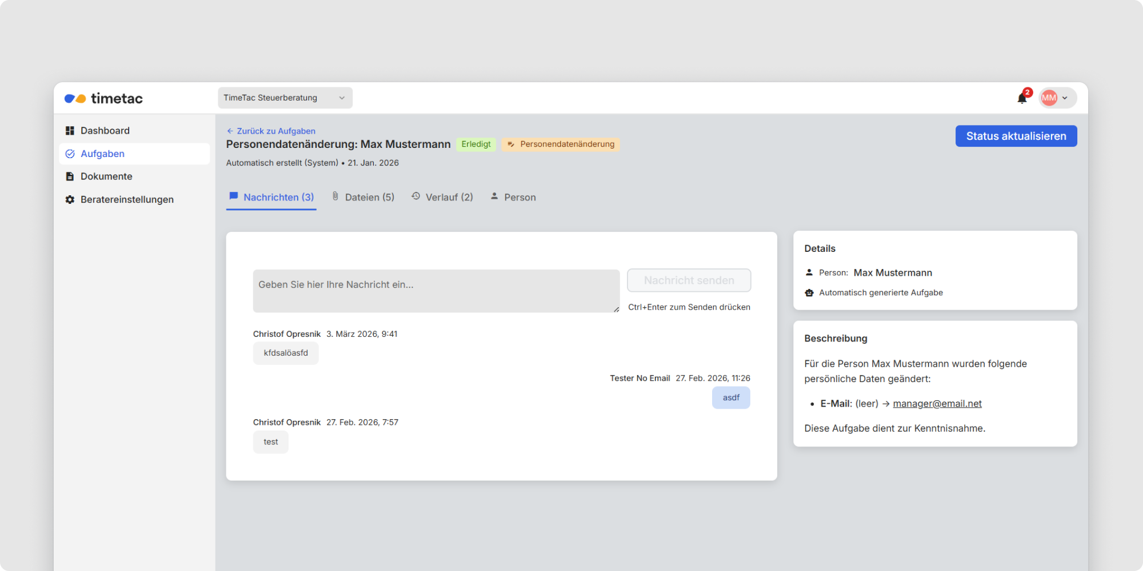Switch to the Dateien (5) tab
This screenshot has width=1143, height=571.
click(x=363, y=197)
